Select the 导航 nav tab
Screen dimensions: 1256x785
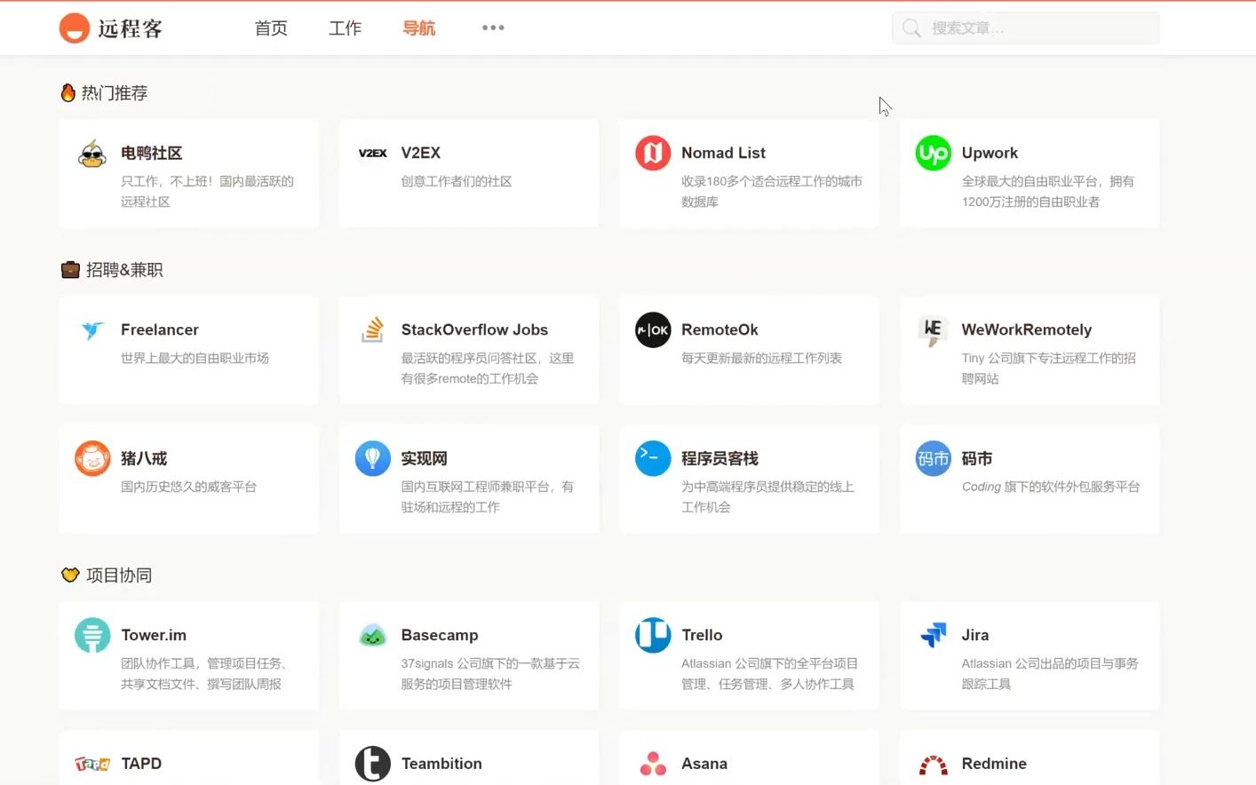click(x=419, y=28)
